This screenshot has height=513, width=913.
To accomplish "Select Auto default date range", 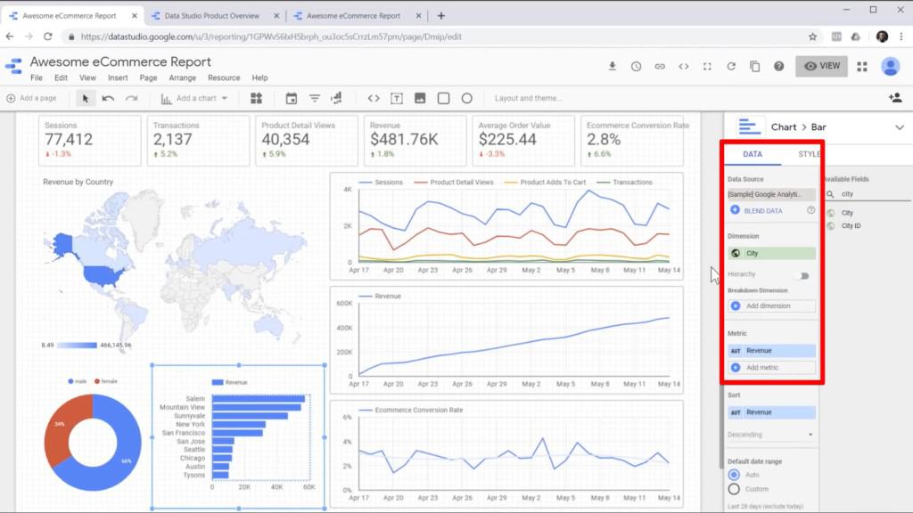I will [x=734, y=476].
